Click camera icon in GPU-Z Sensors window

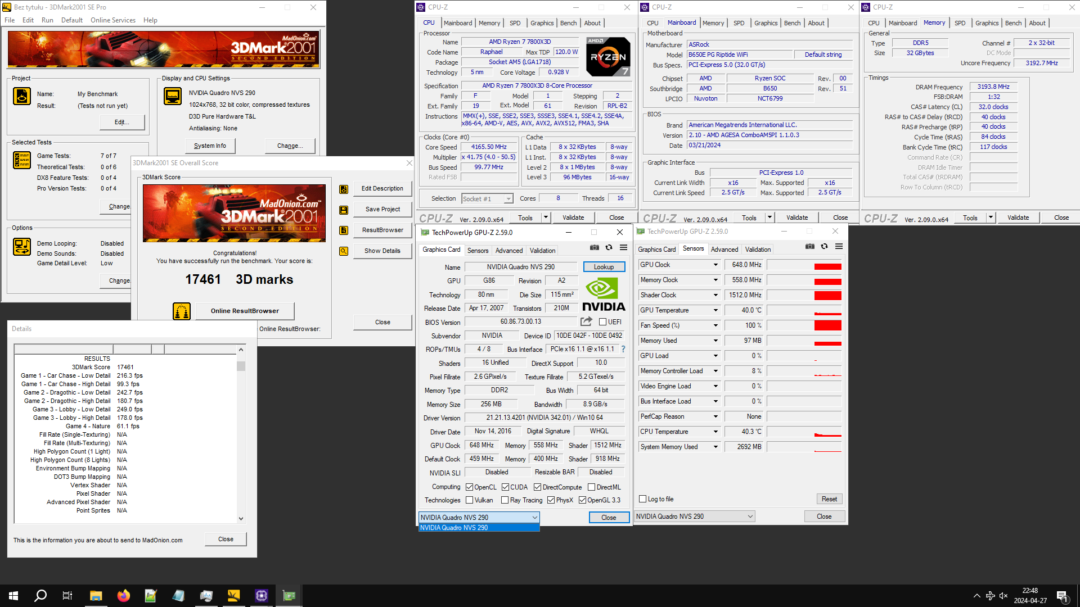point(810,246)
